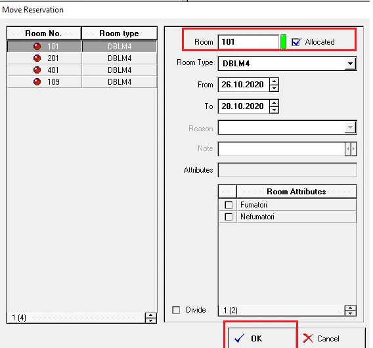Screen dimensions: 373x348
Task: Click the Room number input field
Action: click(248, 42)
